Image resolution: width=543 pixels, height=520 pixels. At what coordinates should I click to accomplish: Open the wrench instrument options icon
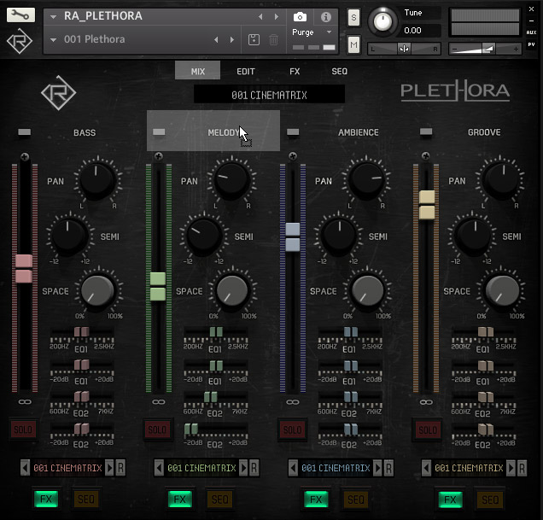(x=20, y=15)
